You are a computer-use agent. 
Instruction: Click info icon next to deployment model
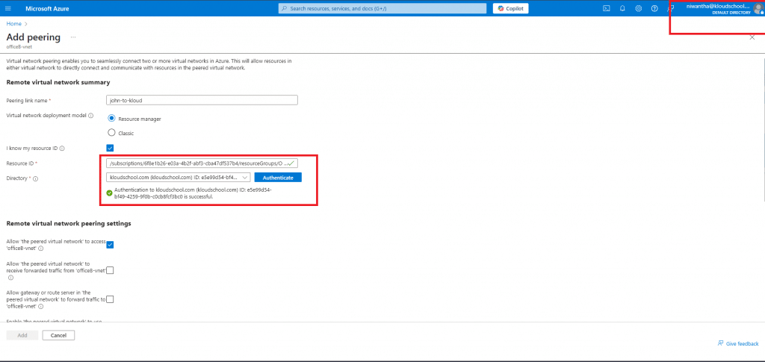[91, 116]
